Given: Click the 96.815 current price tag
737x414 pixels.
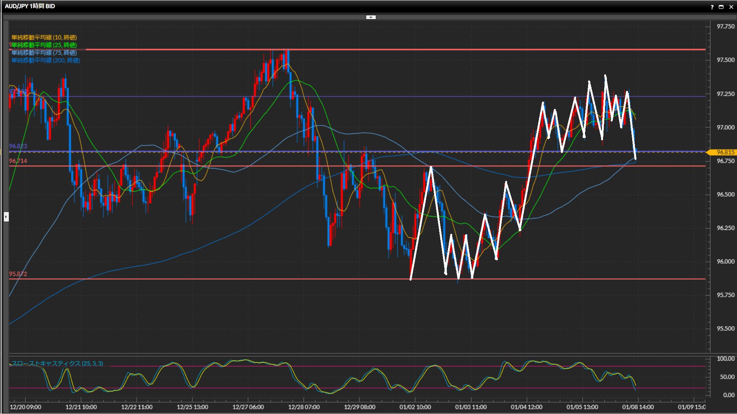Looking at the screenshot, I should point(725,152).
